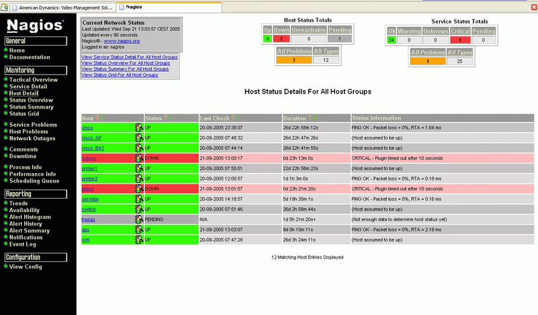The height and width of the screenshot is (315, 538).
Task: Click the PENDING status cell for trasgu
Action: coord(171,219)
